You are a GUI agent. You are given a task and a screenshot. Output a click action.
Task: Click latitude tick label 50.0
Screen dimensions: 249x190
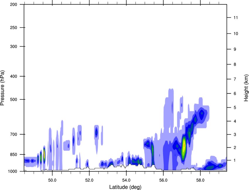coord(52,180)
